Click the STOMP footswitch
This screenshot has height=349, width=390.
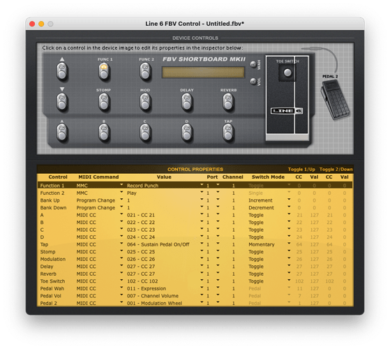pos(104,102)
